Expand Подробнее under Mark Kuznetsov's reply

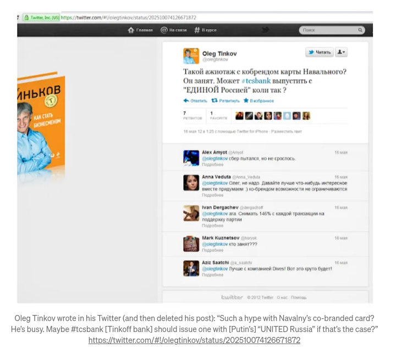coord(212,250)
